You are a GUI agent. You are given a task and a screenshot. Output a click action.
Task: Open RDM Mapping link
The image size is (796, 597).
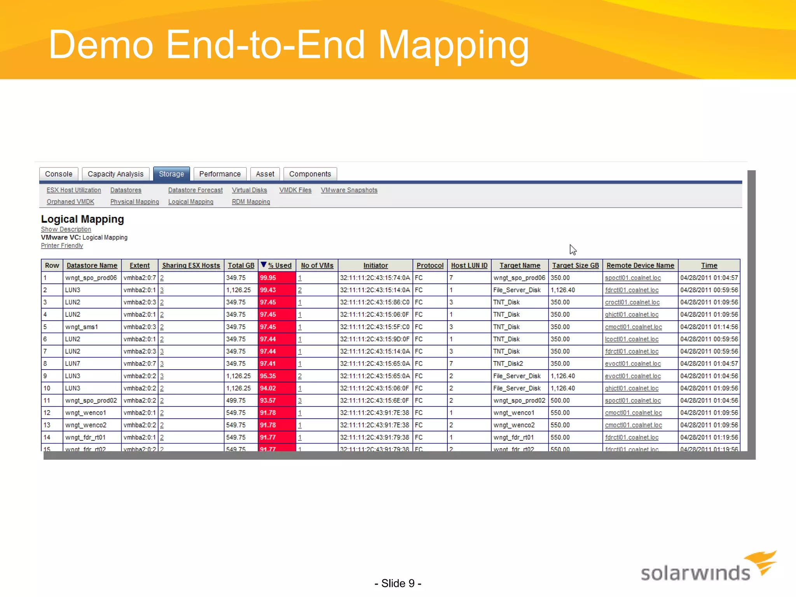[251, 202]
